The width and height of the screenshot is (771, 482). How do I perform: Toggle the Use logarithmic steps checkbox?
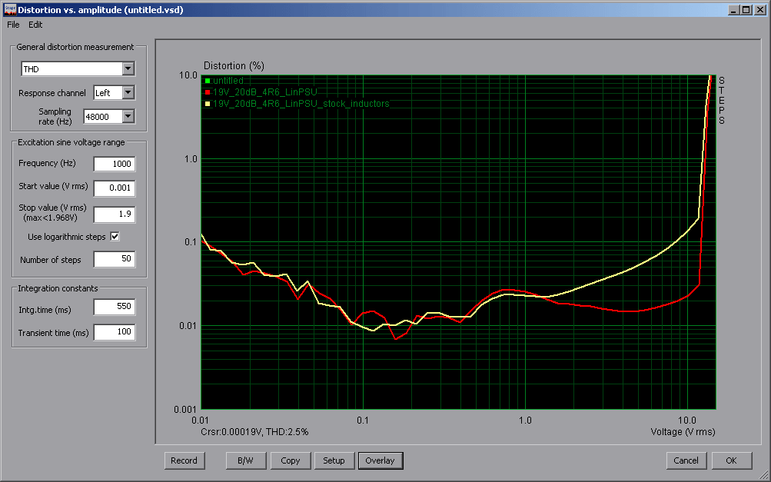(x=115, y=237)
